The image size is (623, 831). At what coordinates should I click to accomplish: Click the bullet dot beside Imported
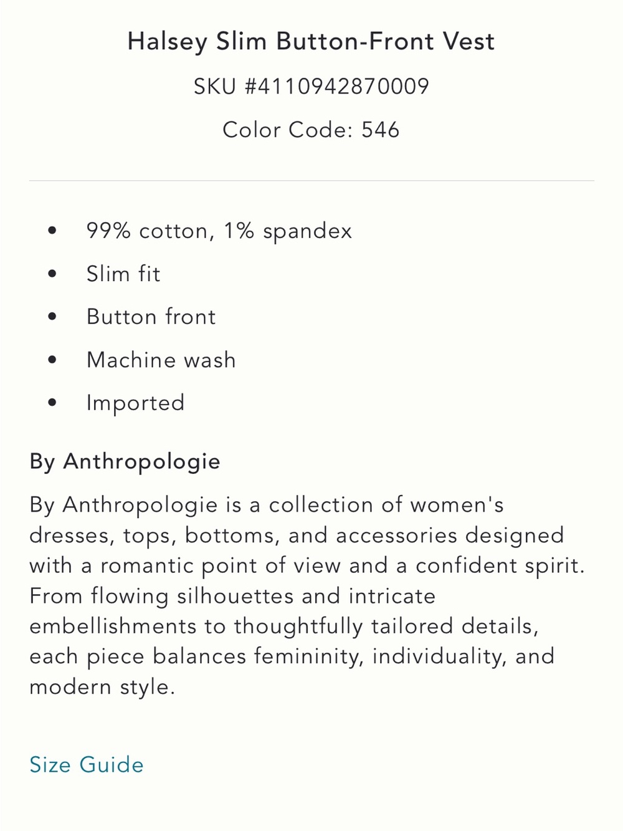(52, 403)
